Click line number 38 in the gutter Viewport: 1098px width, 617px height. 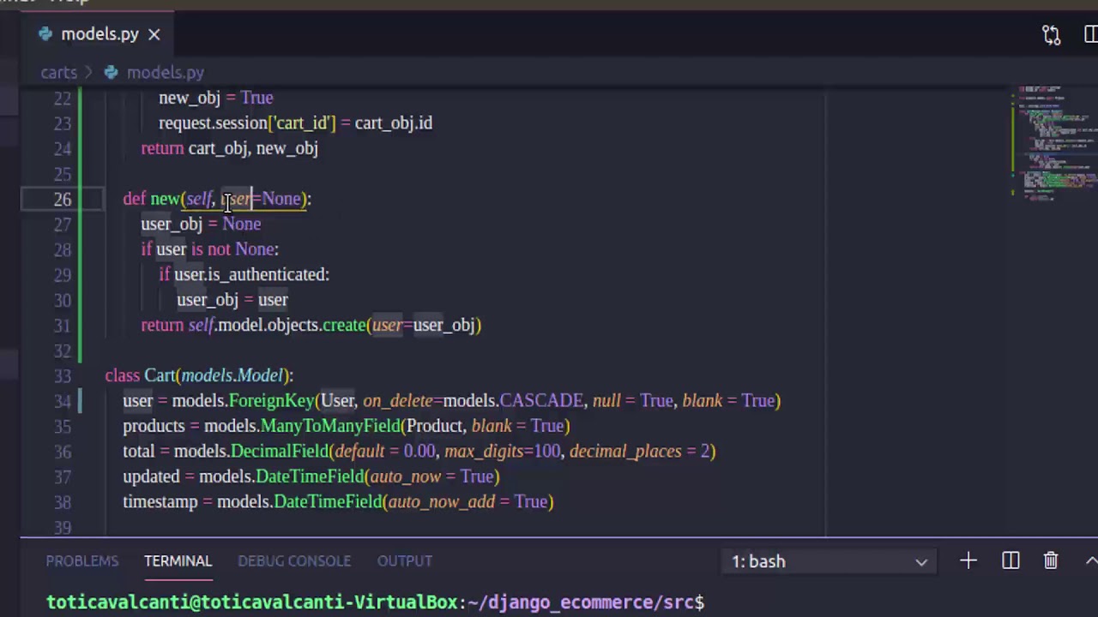pos(62,502)
